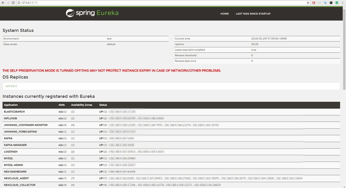Select the ELASTICSEARCH application name
The image size is (346, 188).
tap(14, 112)
